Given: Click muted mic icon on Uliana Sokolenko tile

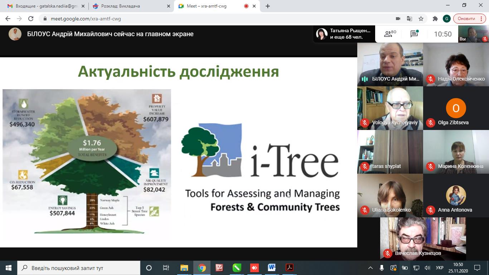Looking at the screenshot, I should coord(365,210).
